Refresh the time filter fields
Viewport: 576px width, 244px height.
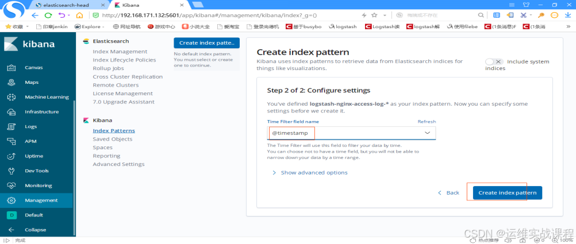(427, 122)
